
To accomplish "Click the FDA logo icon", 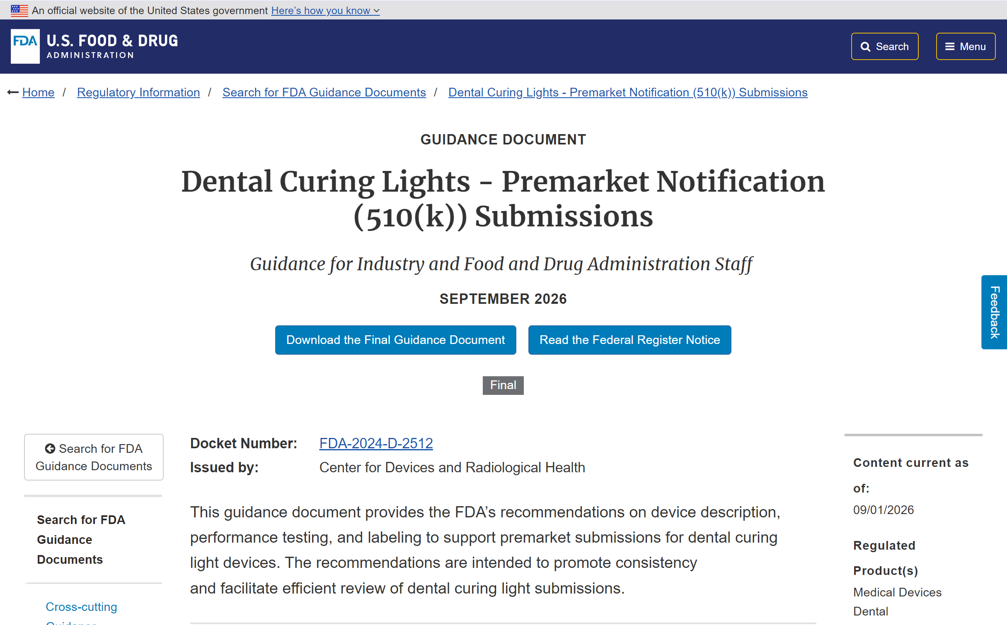I will click(x=25, y=46).
